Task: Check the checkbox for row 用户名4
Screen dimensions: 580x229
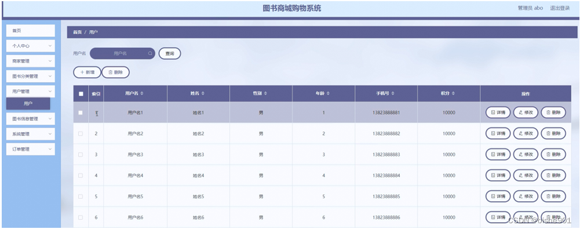Action: (x=81, y=175)
